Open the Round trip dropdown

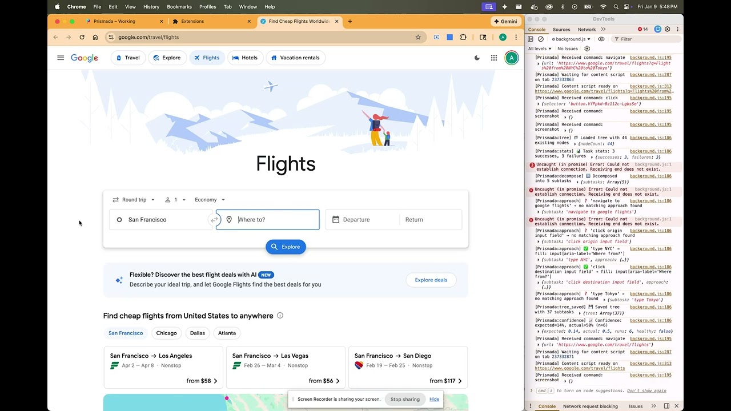tap(134, 200)
